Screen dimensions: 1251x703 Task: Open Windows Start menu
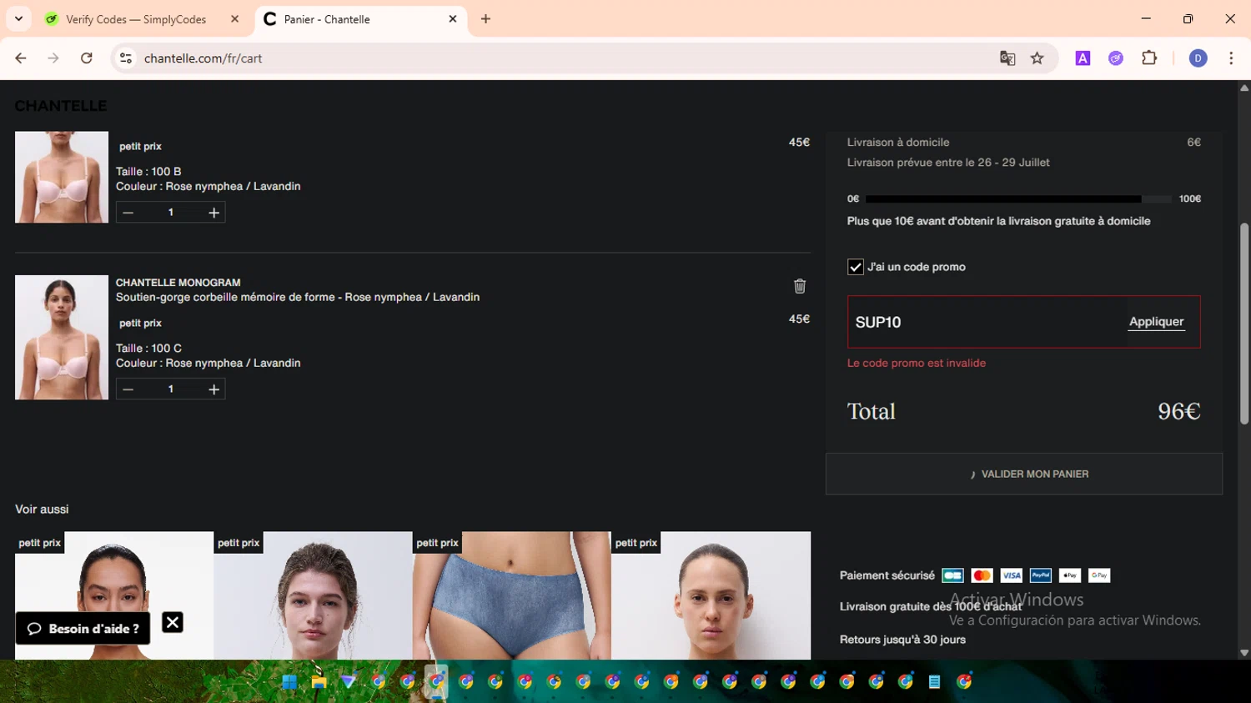pyautogui.click(x=289, y=682)
